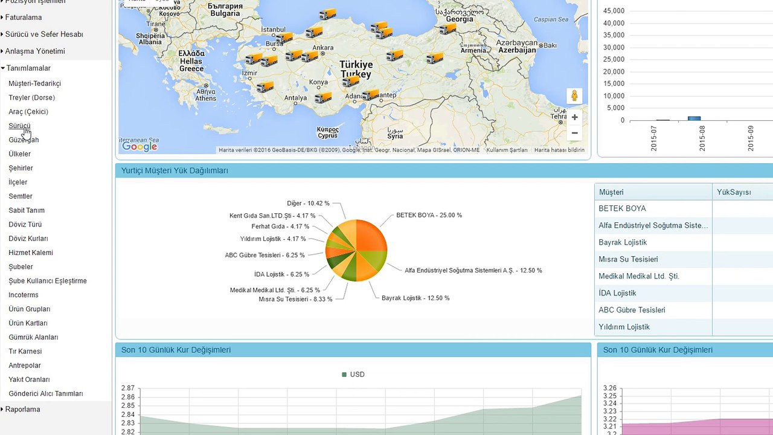Sort the table by the Müşteri column header
Screen dimensions: 773x435
[653, 192]
